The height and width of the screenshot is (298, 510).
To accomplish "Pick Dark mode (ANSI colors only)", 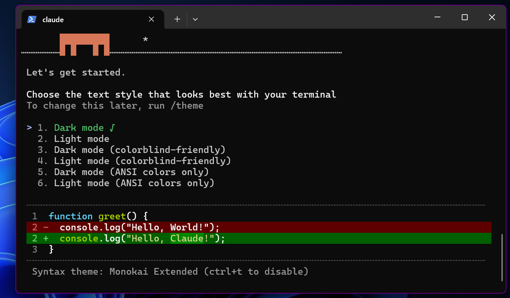I will point(123,172).
